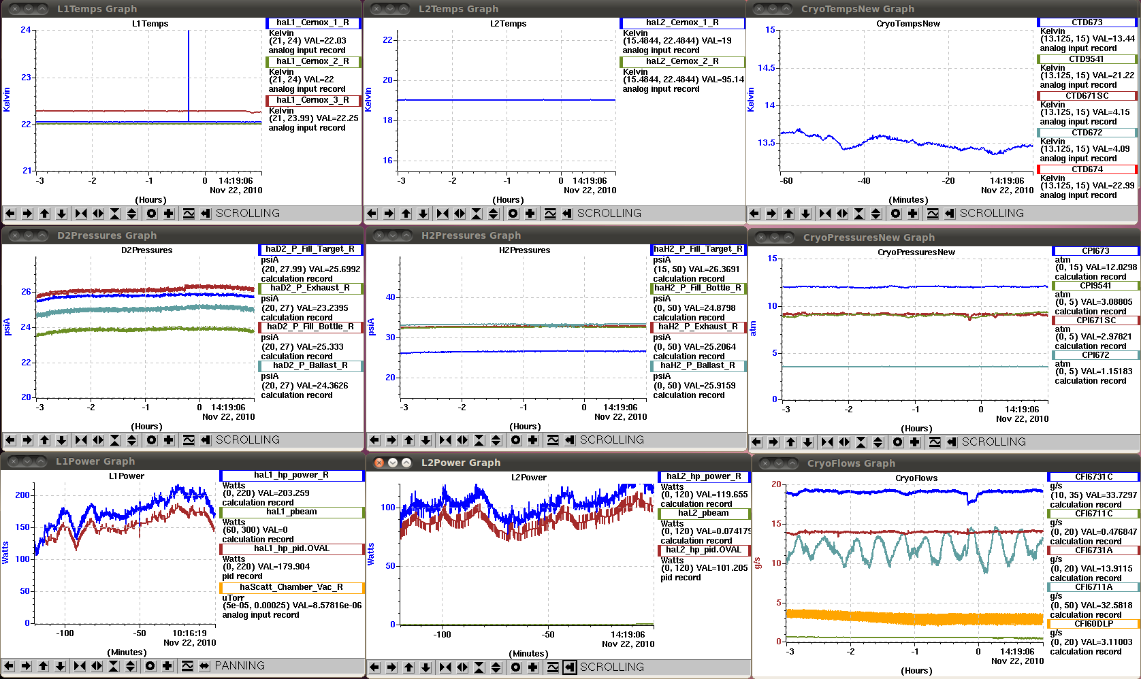Auto-scale circle icon in L1Temps Graph toolbar
This screenshot has height=679, width=1141.
[152, 214]
